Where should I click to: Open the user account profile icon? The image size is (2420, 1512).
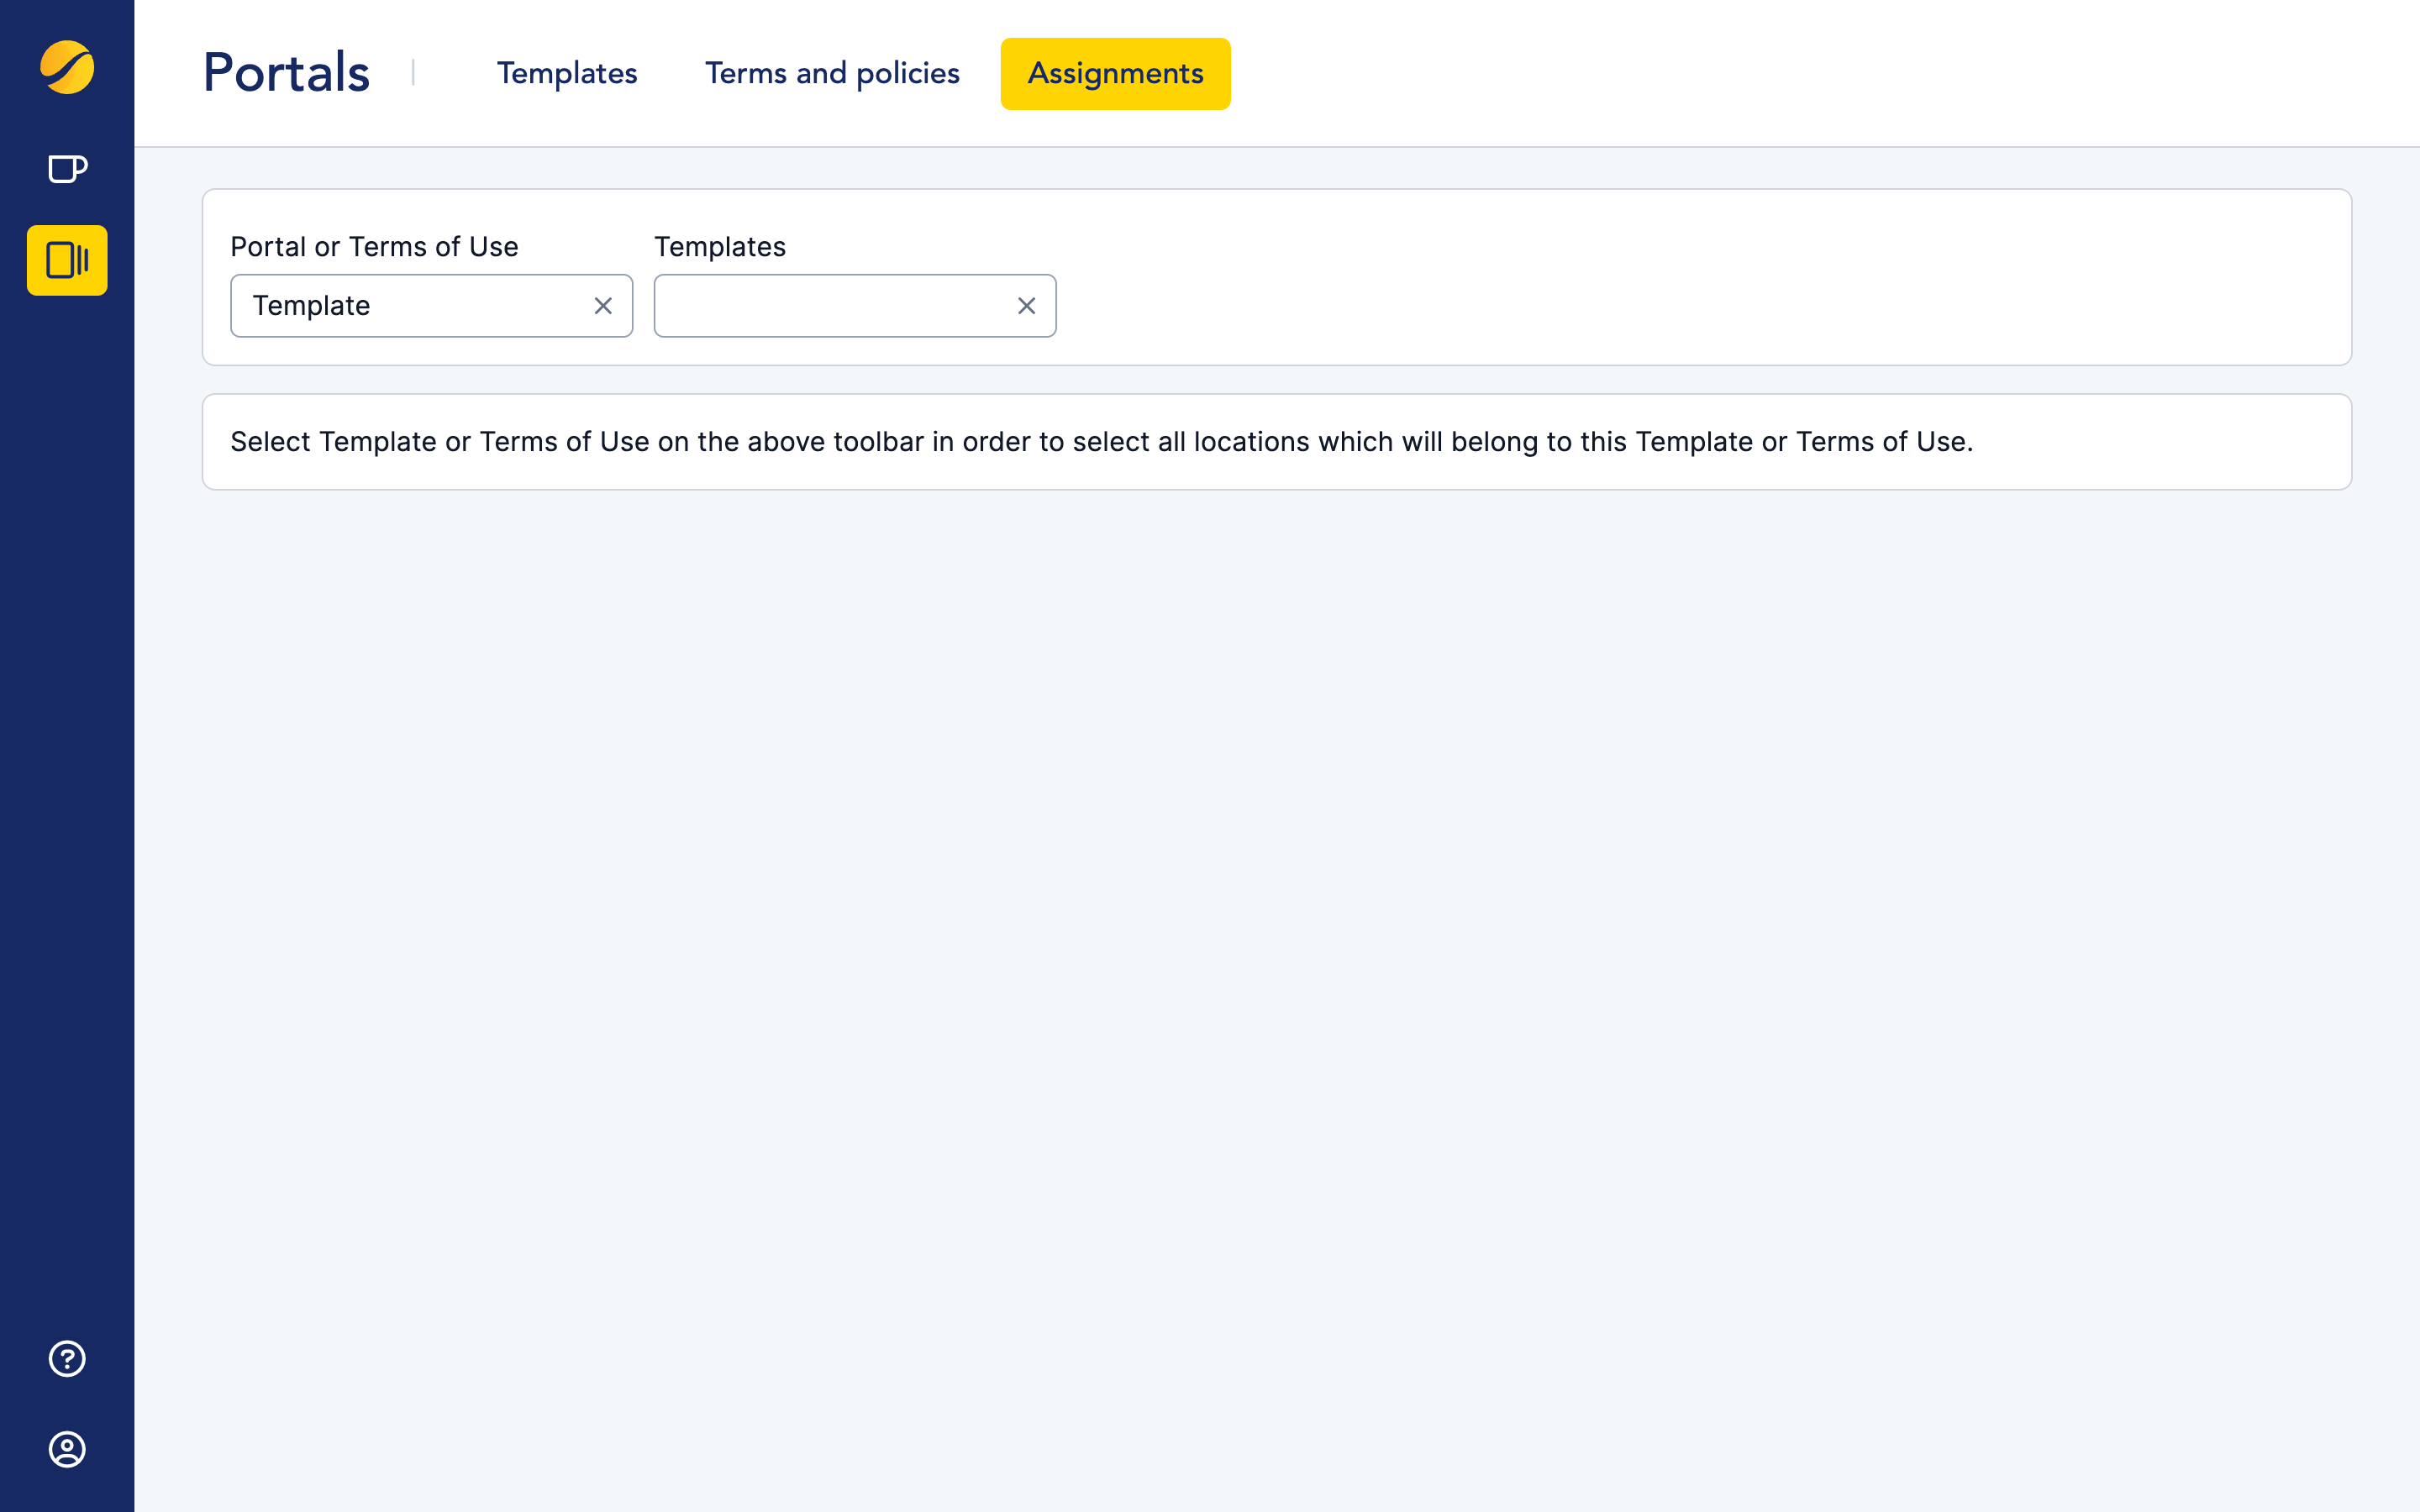[67, 1449]
